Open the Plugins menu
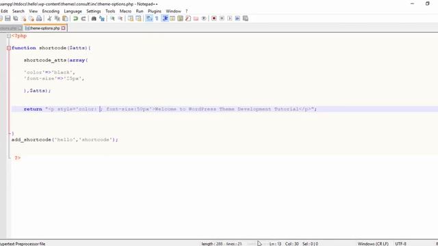The width and height of the screenshot is (438, 246). pyautogui.click(x=155, y=11)
